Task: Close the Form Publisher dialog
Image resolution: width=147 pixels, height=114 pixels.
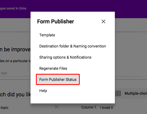Action: point(103,21)
